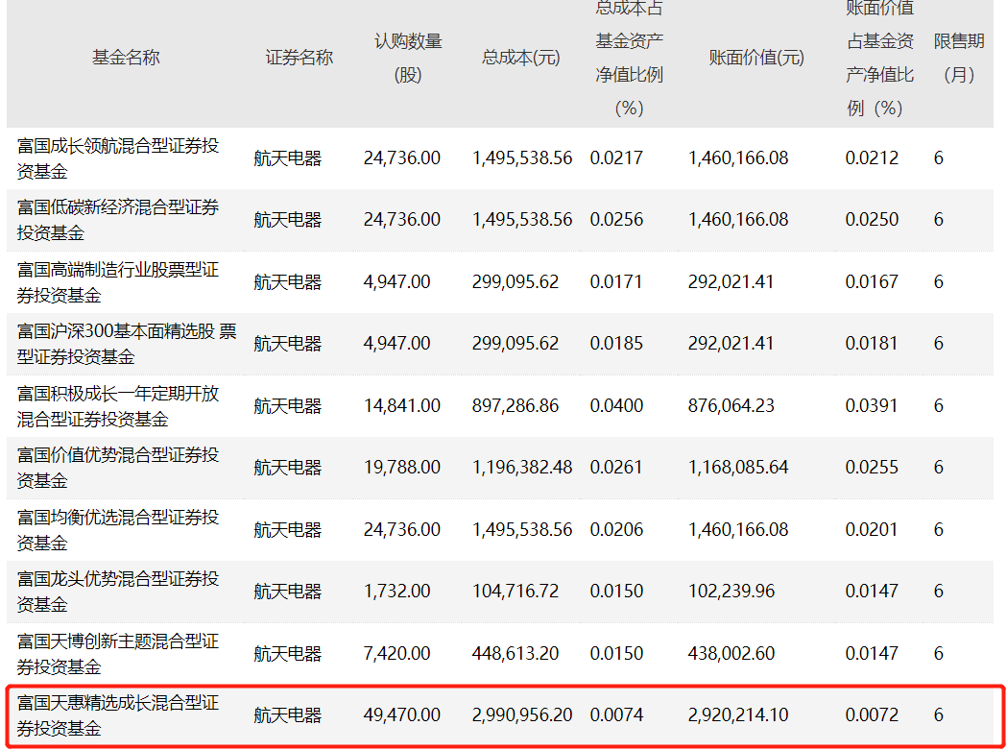Select fund name 富国高端制造行业股票型证券投资基金
Viewport: 1007px width, 750px height.
117,282
